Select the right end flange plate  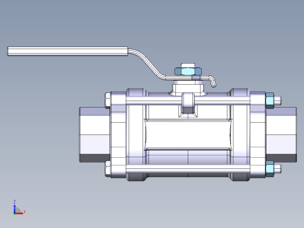click(x=258, y=134)
